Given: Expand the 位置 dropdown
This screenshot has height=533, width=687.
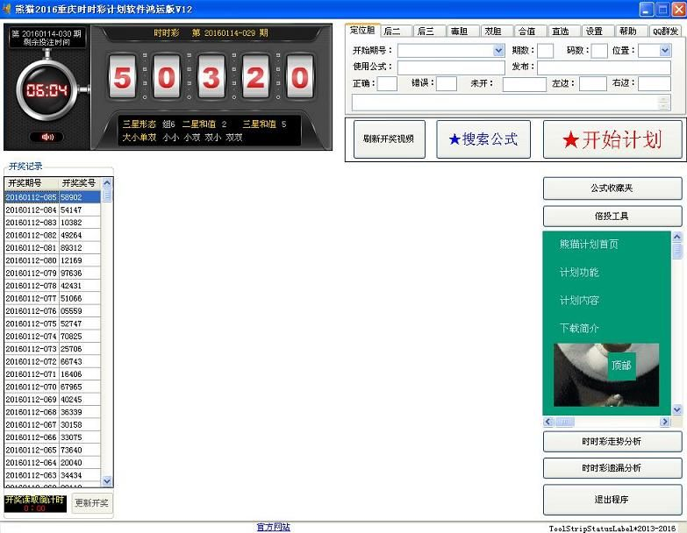Looking at the screenshot, I should [x=665, y=51].
